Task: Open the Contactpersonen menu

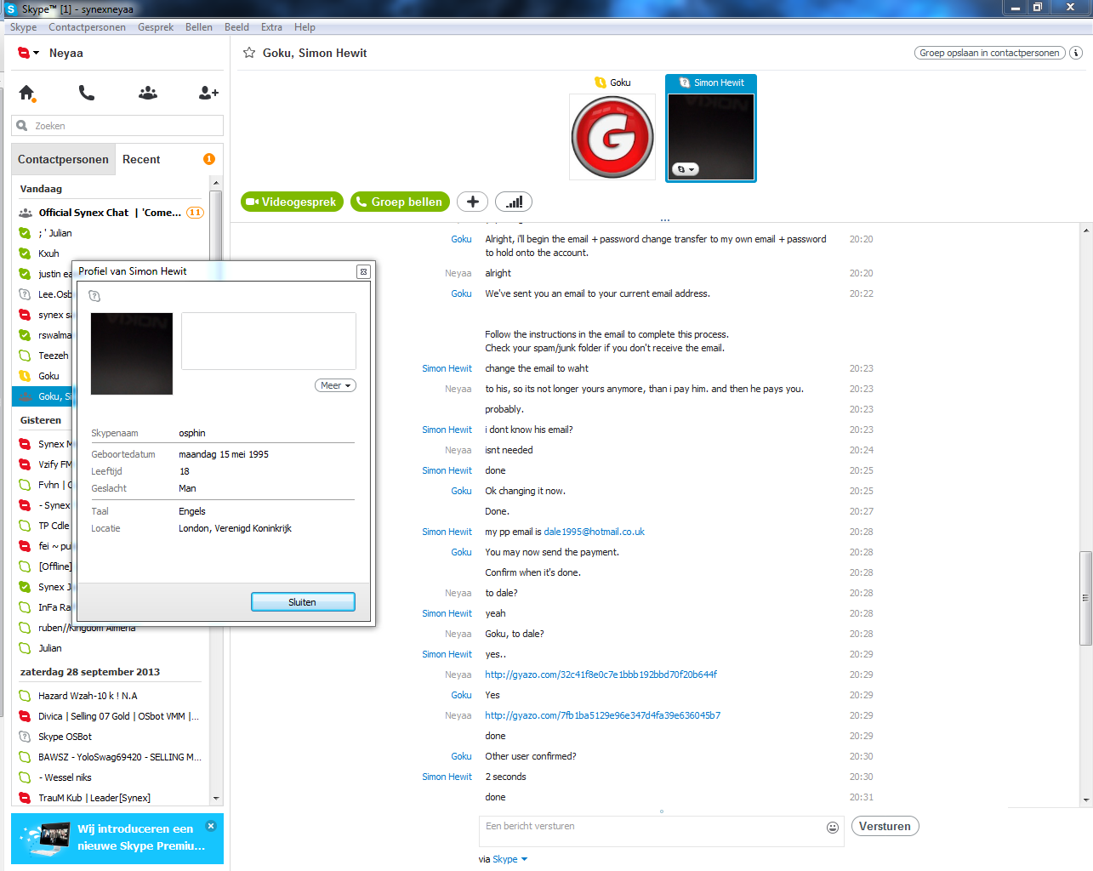Action: pyautogui.click(x=87, y=27)
